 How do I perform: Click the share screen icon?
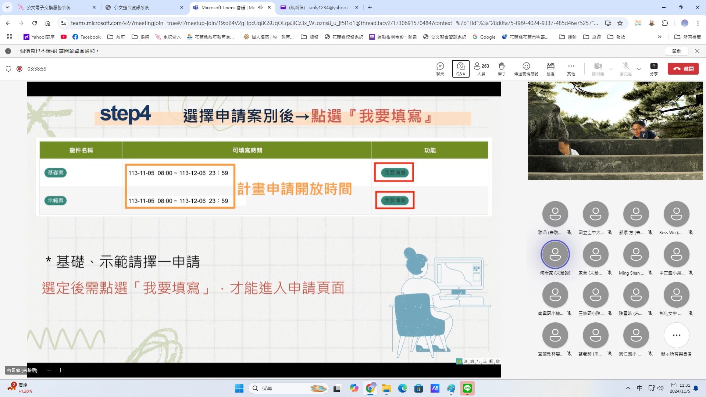[653, 68]
